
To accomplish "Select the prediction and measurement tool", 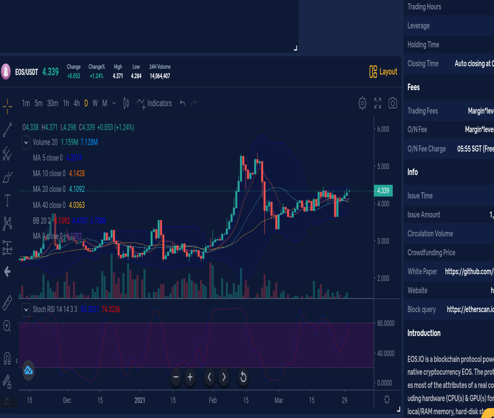I will (x=7, y=247).
